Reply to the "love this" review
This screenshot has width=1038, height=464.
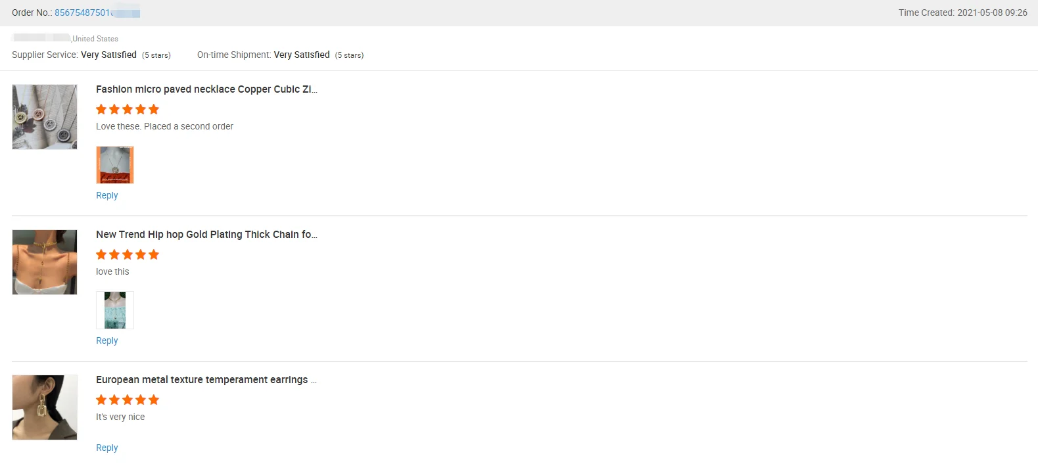coord(107,340)
